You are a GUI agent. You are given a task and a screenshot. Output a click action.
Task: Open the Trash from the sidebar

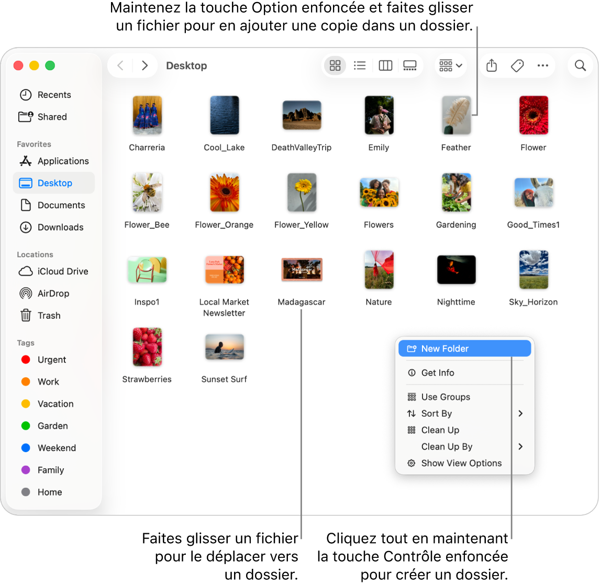coord(48,315)
